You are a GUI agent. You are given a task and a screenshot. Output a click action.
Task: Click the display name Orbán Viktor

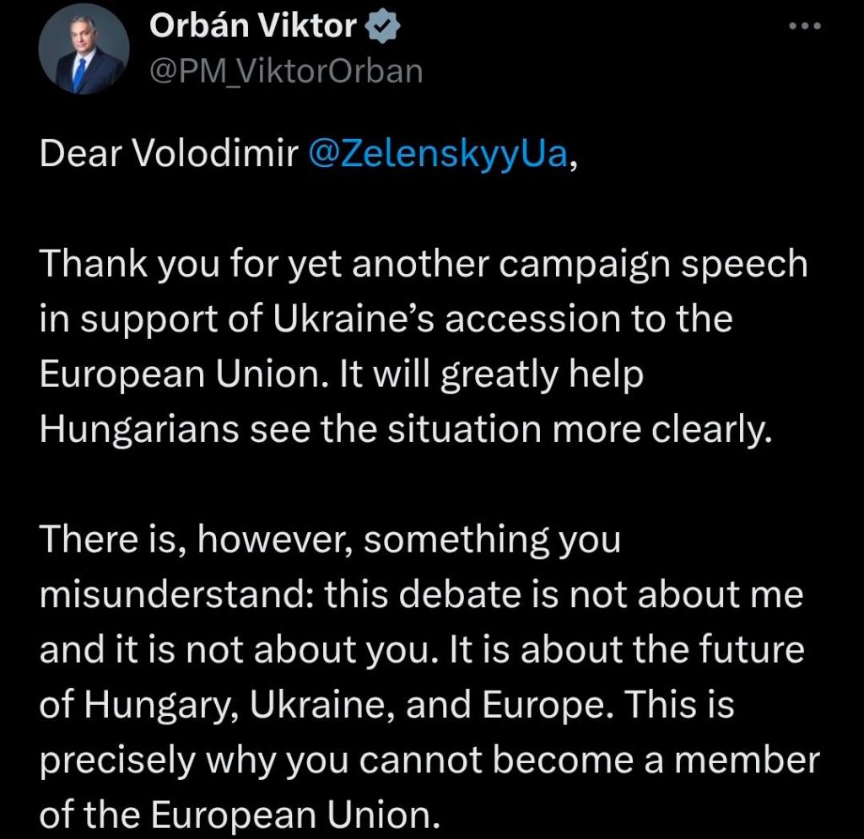click(x=253, y=27)
